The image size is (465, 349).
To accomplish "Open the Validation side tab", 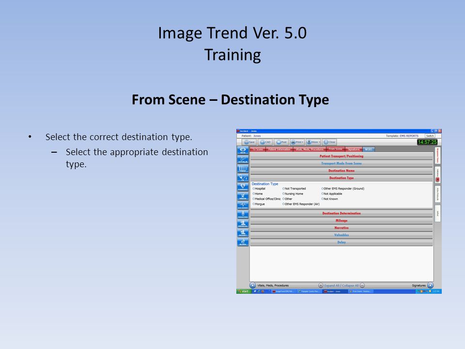I will pos(437,175).
